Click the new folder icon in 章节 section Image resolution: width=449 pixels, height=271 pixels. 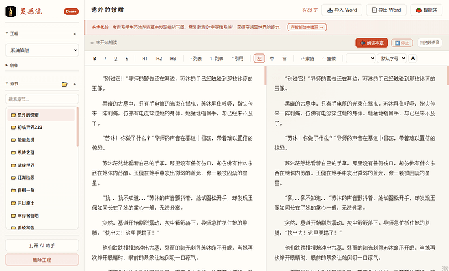tap(64, 84)
